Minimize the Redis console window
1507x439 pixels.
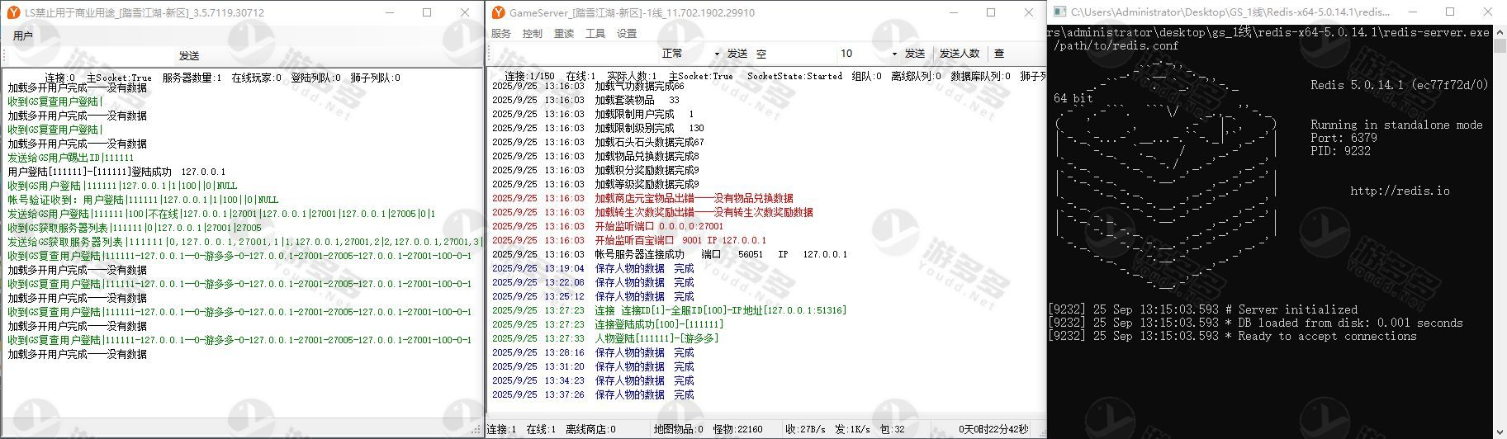pyautogui.click(x=1413, y=12)
